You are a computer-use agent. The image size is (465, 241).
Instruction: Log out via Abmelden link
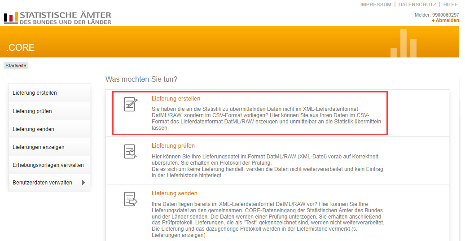(445, 21)
